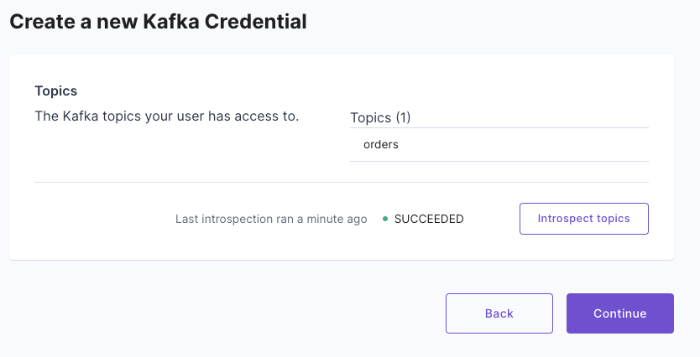
Task: Click the word orders in the topics list
Action: pyautogui.click(x=381, y=144)
